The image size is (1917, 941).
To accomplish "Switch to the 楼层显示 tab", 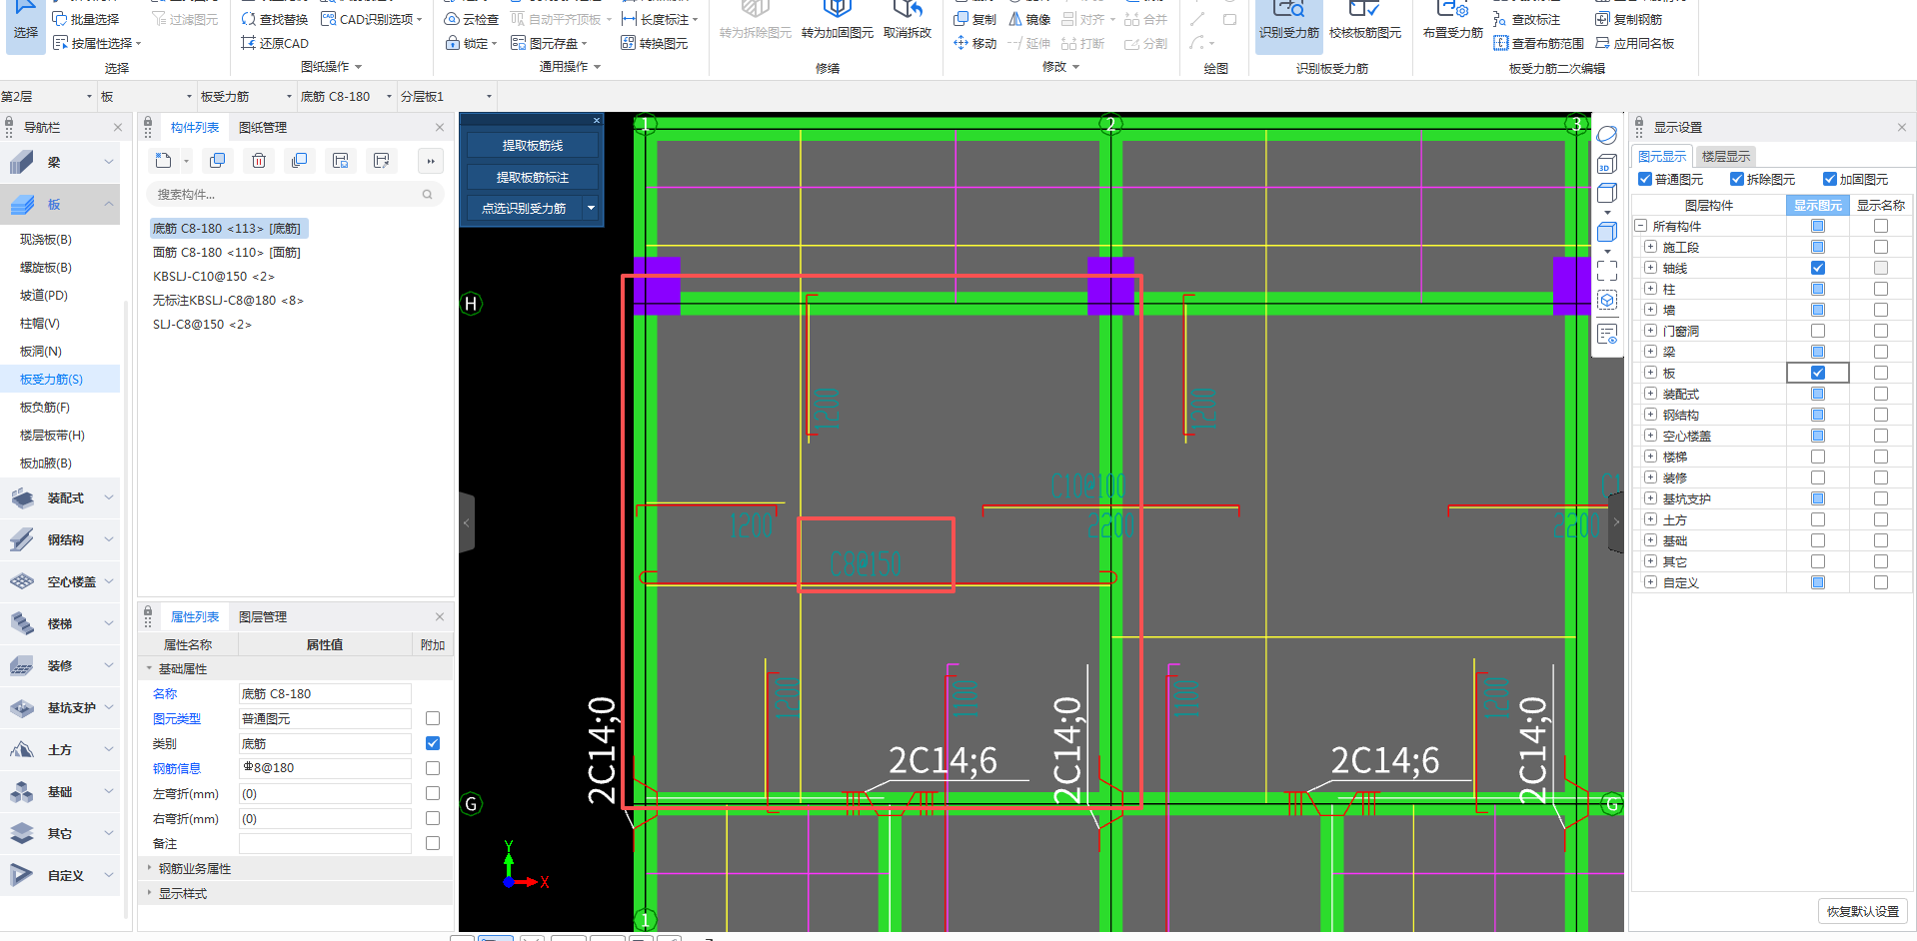I will [1725, 157].
